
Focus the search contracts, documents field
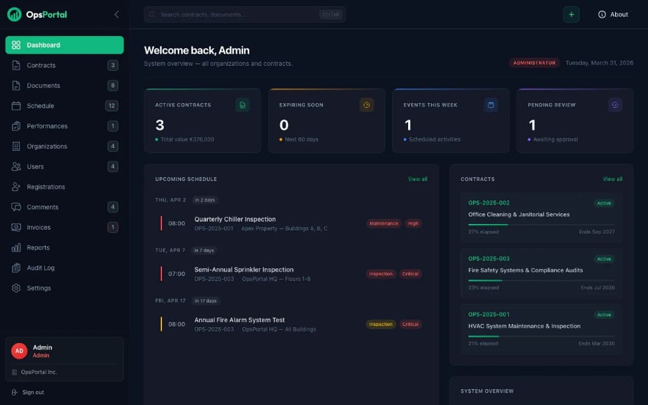[x=245, y=15]
